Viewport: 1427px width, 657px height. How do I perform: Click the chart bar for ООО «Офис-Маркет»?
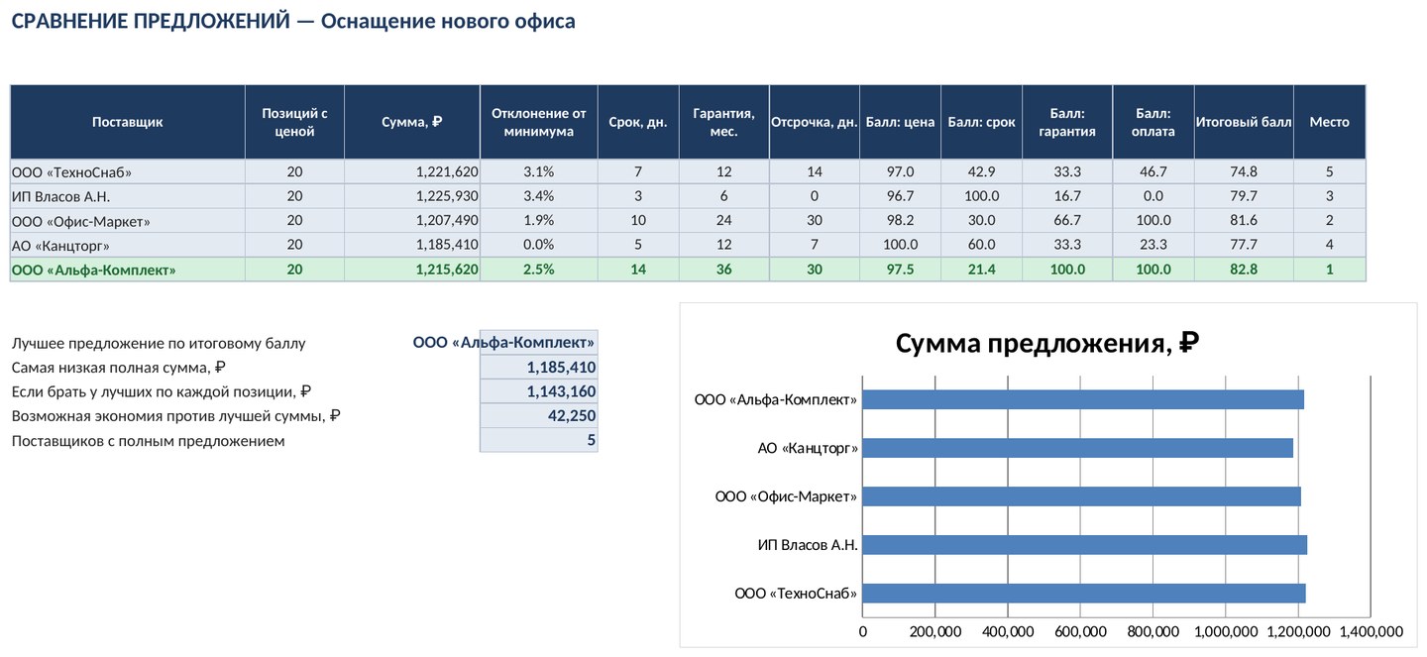click(x=1082, y=496)
